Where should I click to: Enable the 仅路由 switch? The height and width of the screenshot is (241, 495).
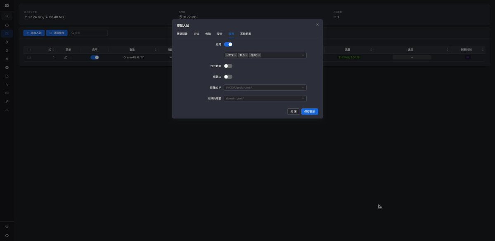point(228,77)
